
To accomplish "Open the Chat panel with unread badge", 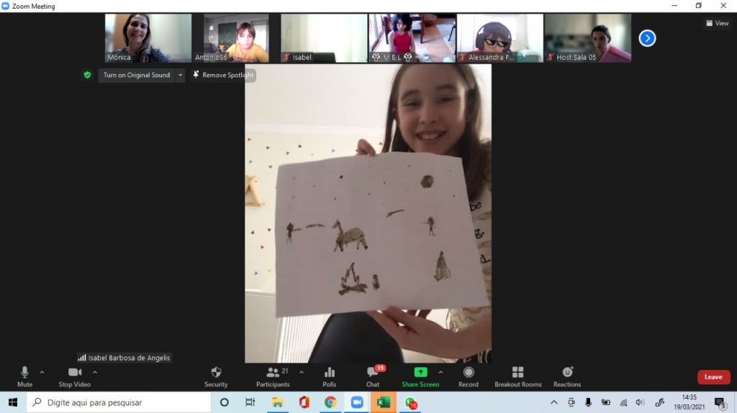I will (x=373, y=377).
